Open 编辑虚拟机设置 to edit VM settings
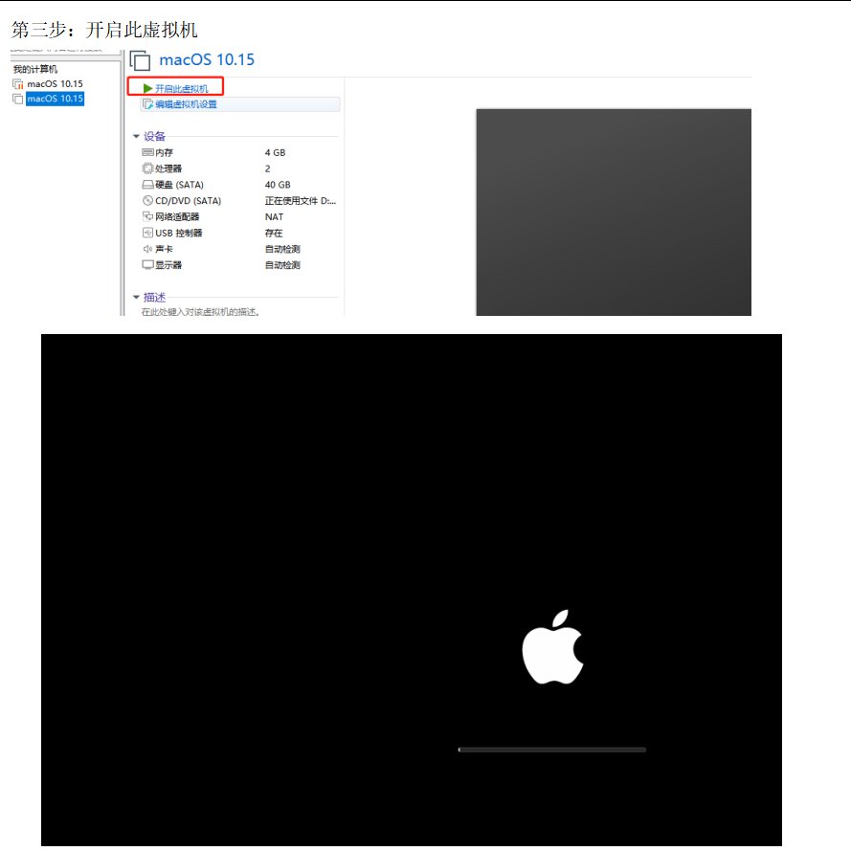 click(188, 104)
